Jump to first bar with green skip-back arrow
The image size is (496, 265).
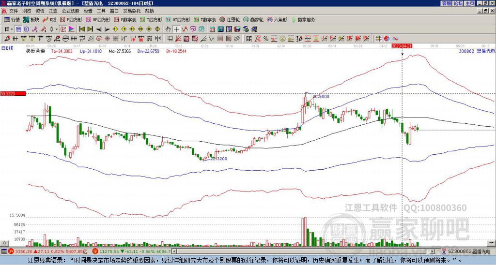tap(81, 29)
